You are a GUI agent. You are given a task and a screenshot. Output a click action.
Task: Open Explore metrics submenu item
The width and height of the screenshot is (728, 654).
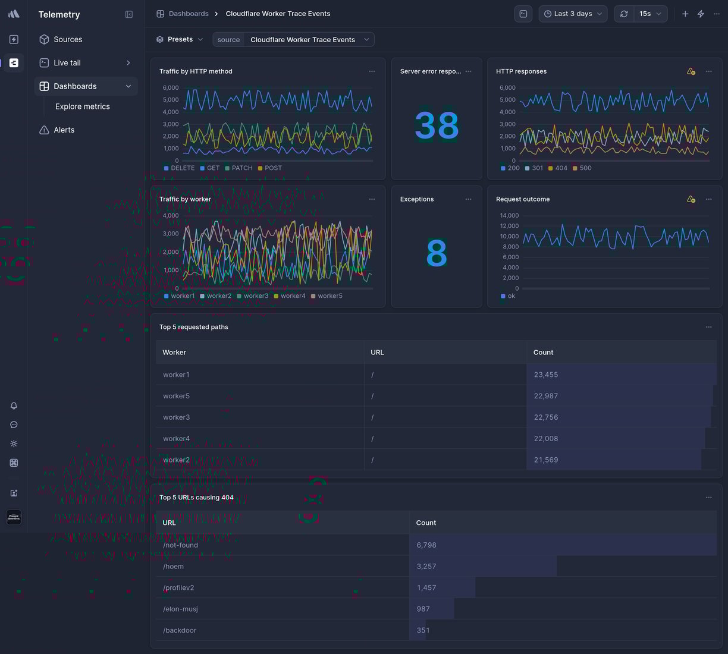(x=83, y=106)
